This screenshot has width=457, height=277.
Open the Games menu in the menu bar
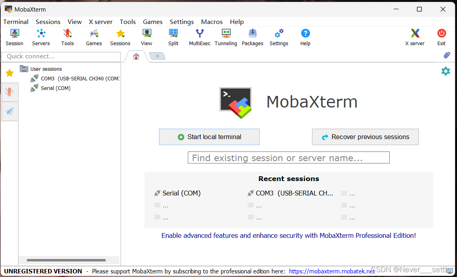pos(153,22)
